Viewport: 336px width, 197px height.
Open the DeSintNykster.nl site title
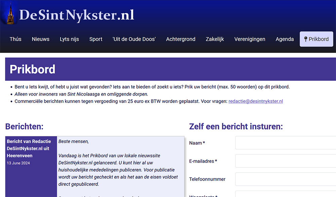pos(77,15)
